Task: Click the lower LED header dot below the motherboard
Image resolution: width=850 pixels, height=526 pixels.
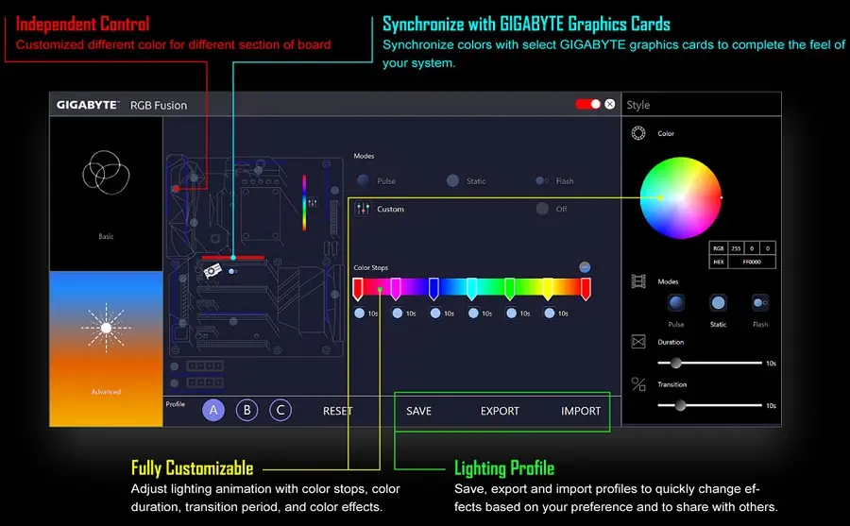Action: [175, 382]
